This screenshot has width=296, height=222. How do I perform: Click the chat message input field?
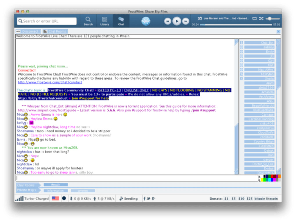pos(137,178)
